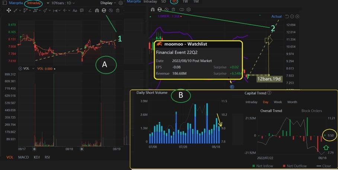Zoom in the right chart with plus
This screenshot has width=338, height=170.
coord(297,16)
